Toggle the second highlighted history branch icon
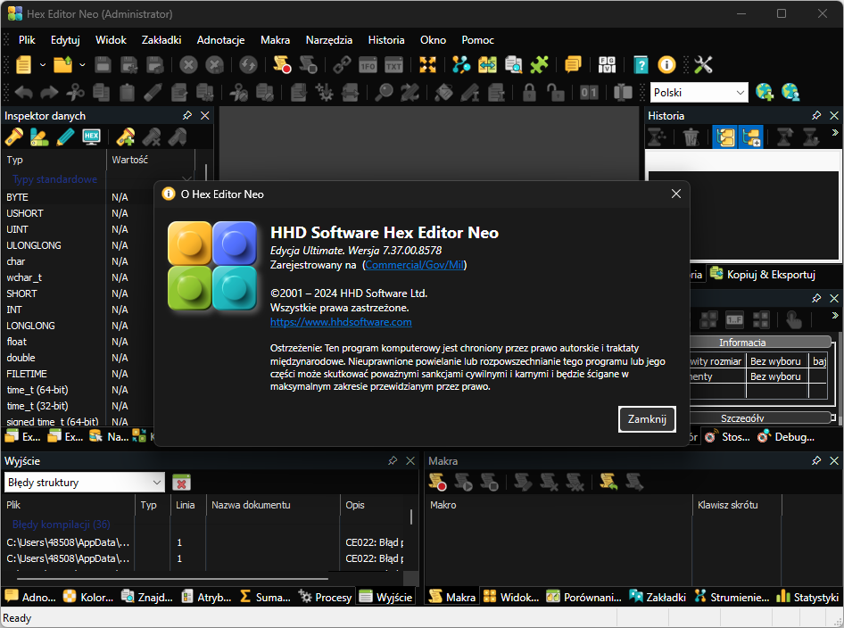This screenshot has width=844, height=628. click(x=751, y=137)
